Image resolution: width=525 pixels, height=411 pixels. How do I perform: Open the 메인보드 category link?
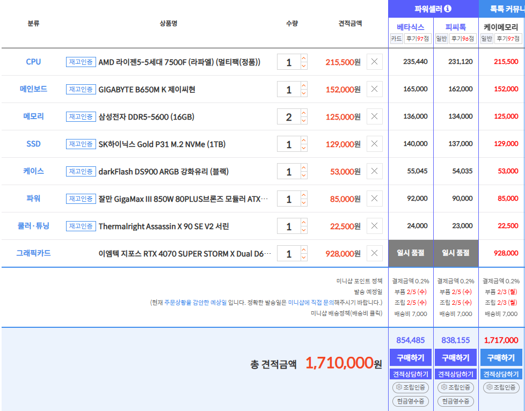33,89
